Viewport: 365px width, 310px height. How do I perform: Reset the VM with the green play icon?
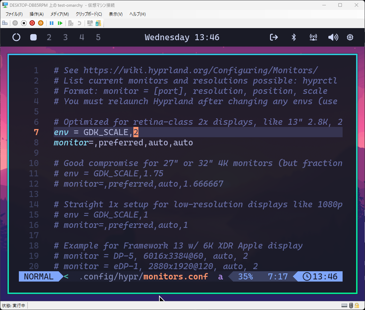[60, 23]
